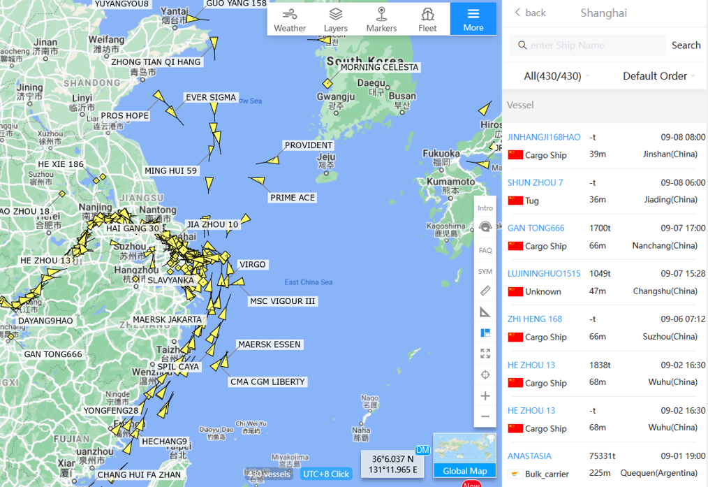Select the CHANG HUI FA ZHAN label
The width and height of the screenshot is (708, 487).
[x=139, y=474]
